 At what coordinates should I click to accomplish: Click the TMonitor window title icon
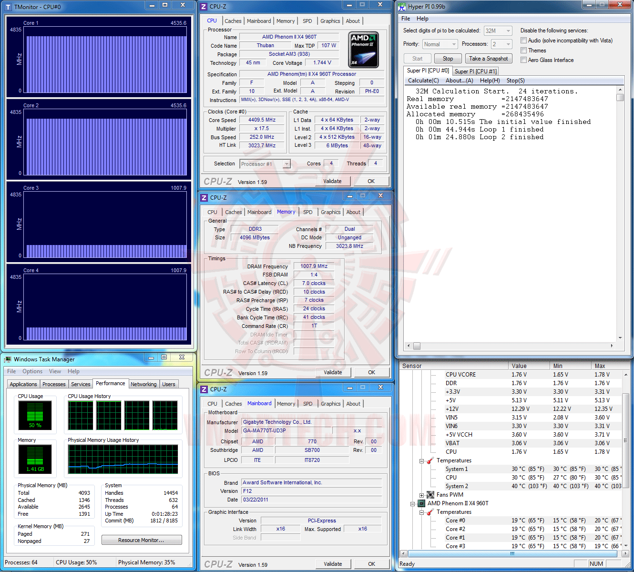click(8, 7)
